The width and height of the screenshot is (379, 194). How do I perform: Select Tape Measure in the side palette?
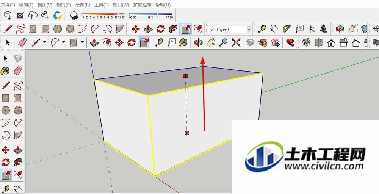click(6, 188)
